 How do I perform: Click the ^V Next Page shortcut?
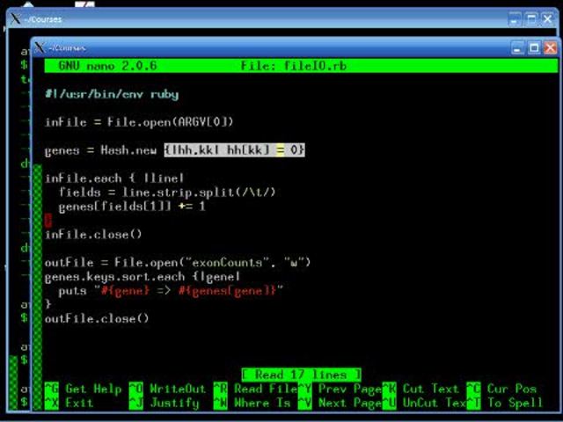pos(340,404)
